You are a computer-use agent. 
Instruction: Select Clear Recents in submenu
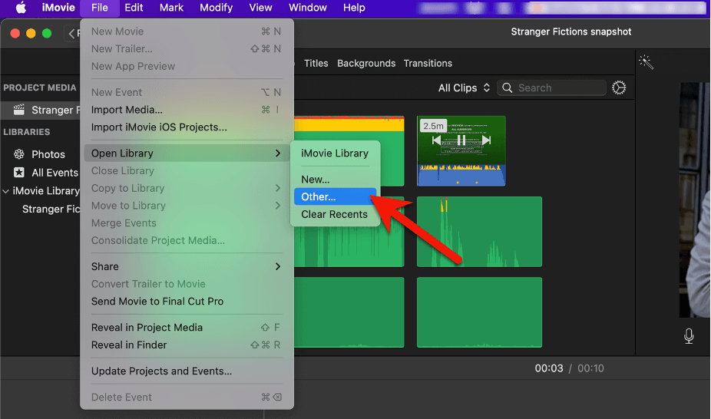coord(335,214)
